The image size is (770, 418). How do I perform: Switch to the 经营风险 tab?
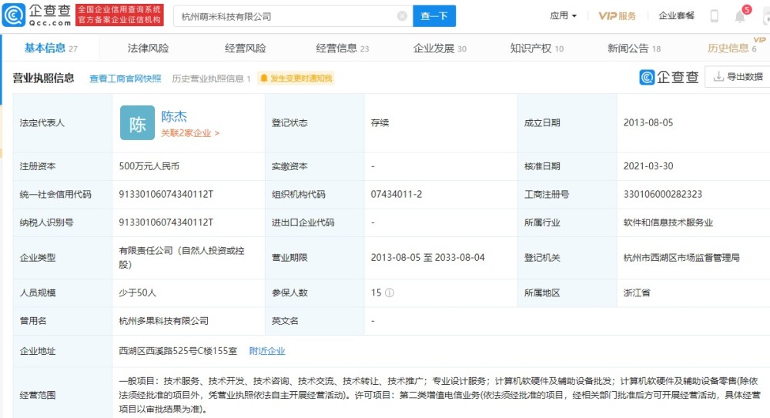245,48
